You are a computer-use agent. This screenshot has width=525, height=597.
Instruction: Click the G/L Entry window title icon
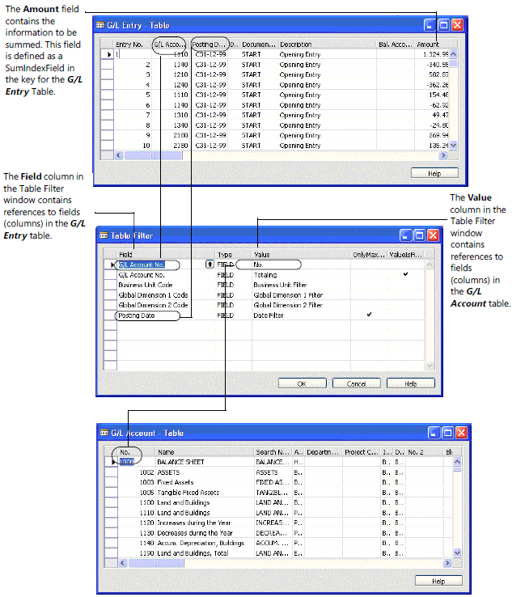tap(101, 25)
